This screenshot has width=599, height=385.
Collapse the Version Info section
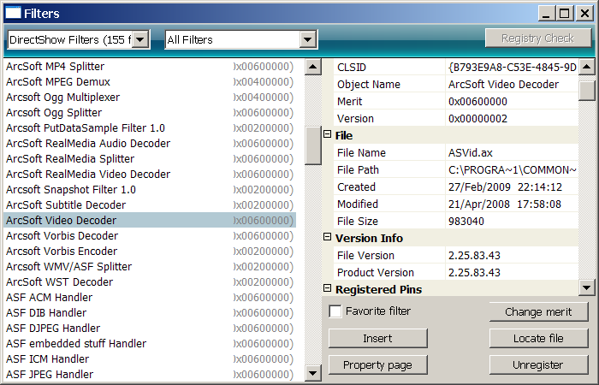click(x=327, y=237)
